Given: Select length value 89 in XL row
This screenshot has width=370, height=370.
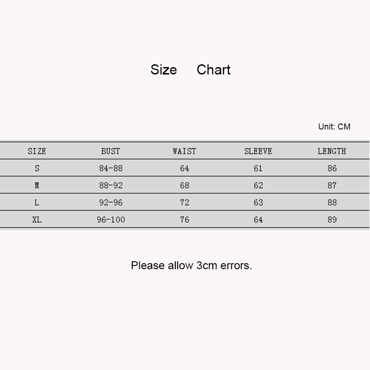Looking at the screenshot, I should tap(332, 220).
